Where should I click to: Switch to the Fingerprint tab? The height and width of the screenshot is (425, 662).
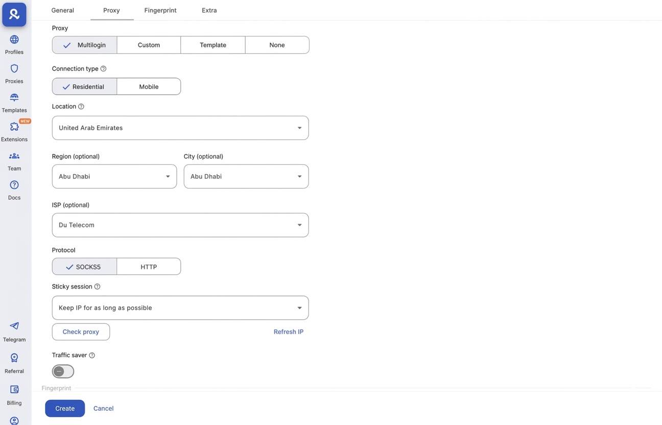click(160, 10)
